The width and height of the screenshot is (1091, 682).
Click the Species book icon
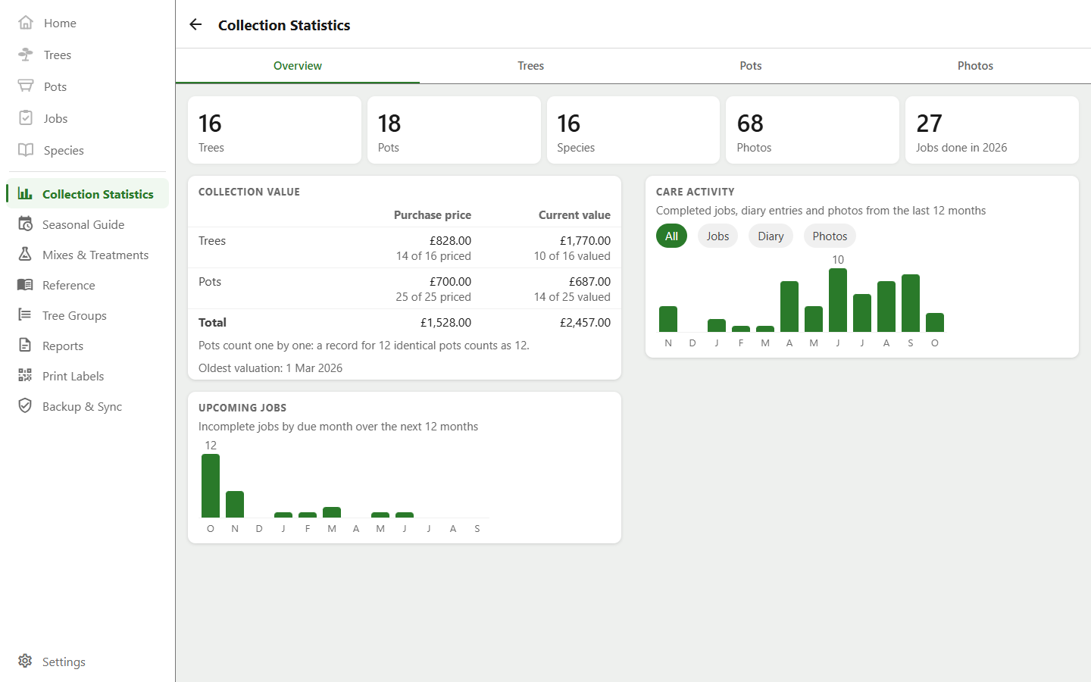(x=26, y=150)
